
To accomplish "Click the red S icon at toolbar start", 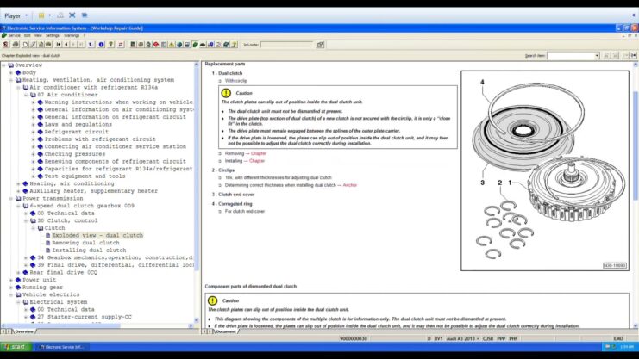I will [x=3, y=43].
